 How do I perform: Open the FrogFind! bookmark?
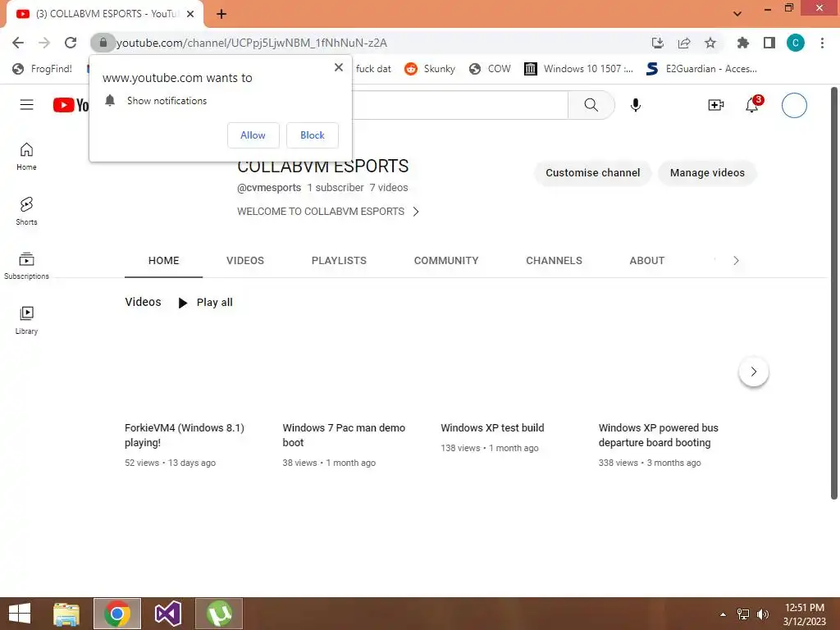tap(43, 69)
